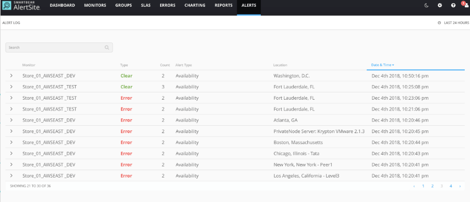Switch to the Charting tab
The image size is (470, 202).
(195, 5)
